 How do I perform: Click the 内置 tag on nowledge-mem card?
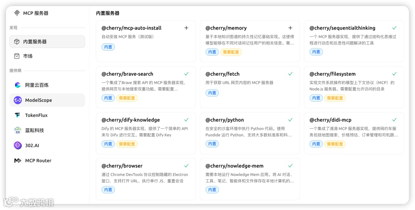point(212,190)
